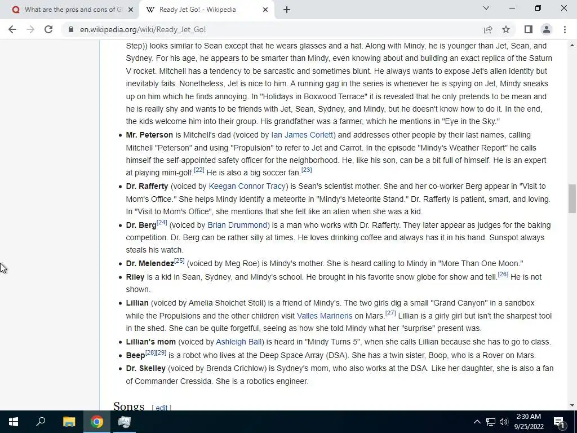Open a new tab with plus button

coord(287,10)
